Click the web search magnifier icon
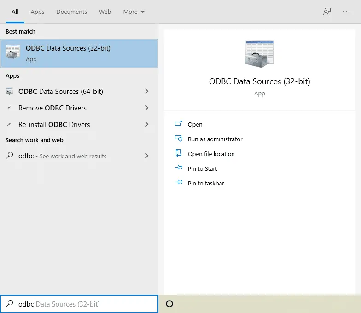The image size is (361, 313). pos(9,156)
